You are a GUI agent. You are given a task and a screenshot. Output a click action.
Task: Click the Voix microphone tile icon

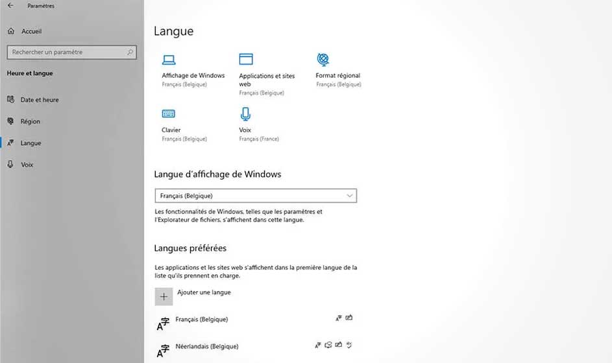point(245,114)
